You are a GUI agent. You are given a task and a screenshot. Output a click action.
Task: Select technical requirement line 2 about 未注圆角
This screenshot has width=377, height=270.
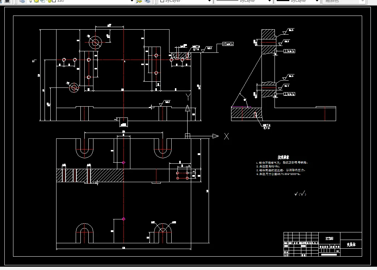pos(268,166)
